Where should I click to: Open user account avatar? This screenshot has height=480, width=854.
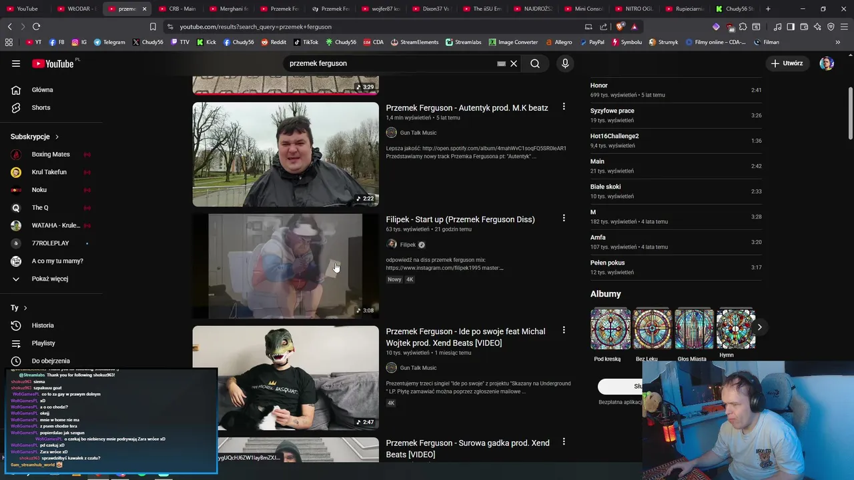pyautogui.click(x=827, y=63)
